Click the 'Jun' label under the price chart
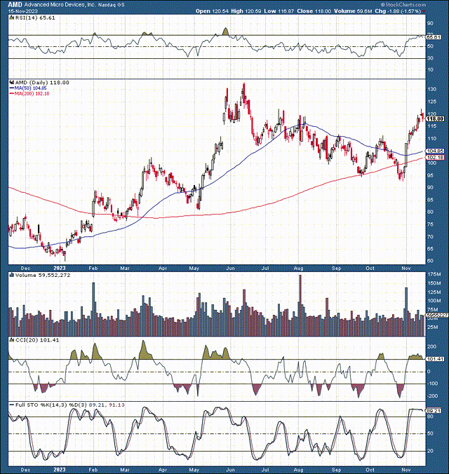 (231, 269)
